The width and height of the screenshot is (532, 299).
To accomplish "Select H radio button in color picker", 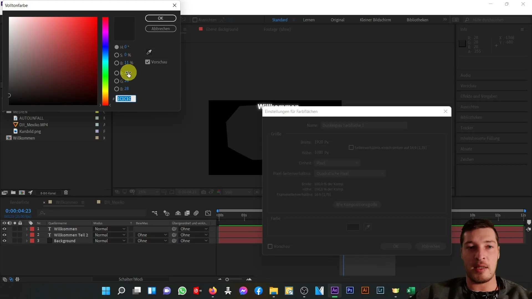I will point(117,47).
